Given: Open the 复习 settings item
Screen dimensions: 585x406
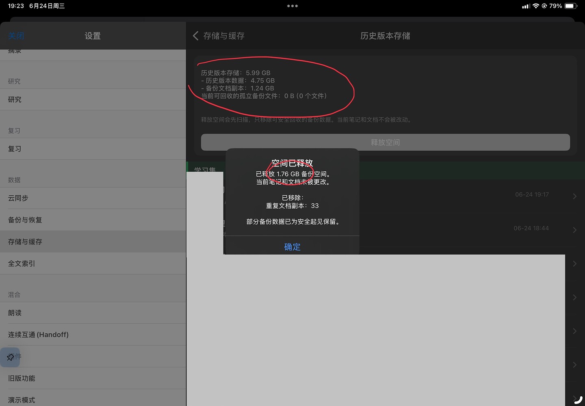Looking at the screenshot, I should tap(93, 149).
